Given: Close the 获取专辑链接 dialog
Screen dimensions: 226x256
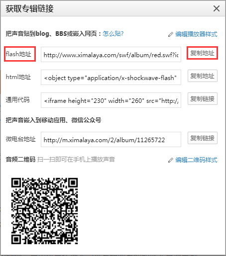Looking at the screenshot, I should pos(217,8).
